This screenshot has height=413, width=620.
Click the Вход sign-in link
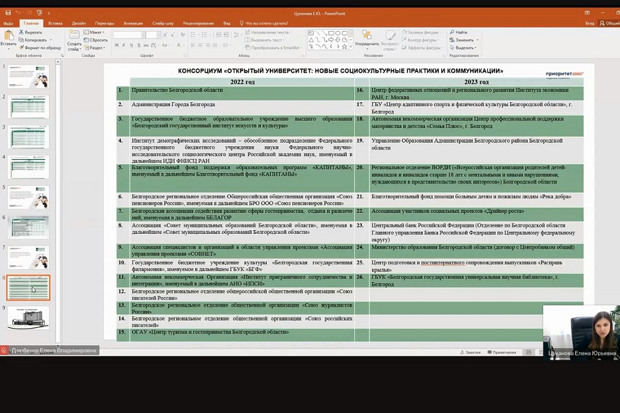589,23
